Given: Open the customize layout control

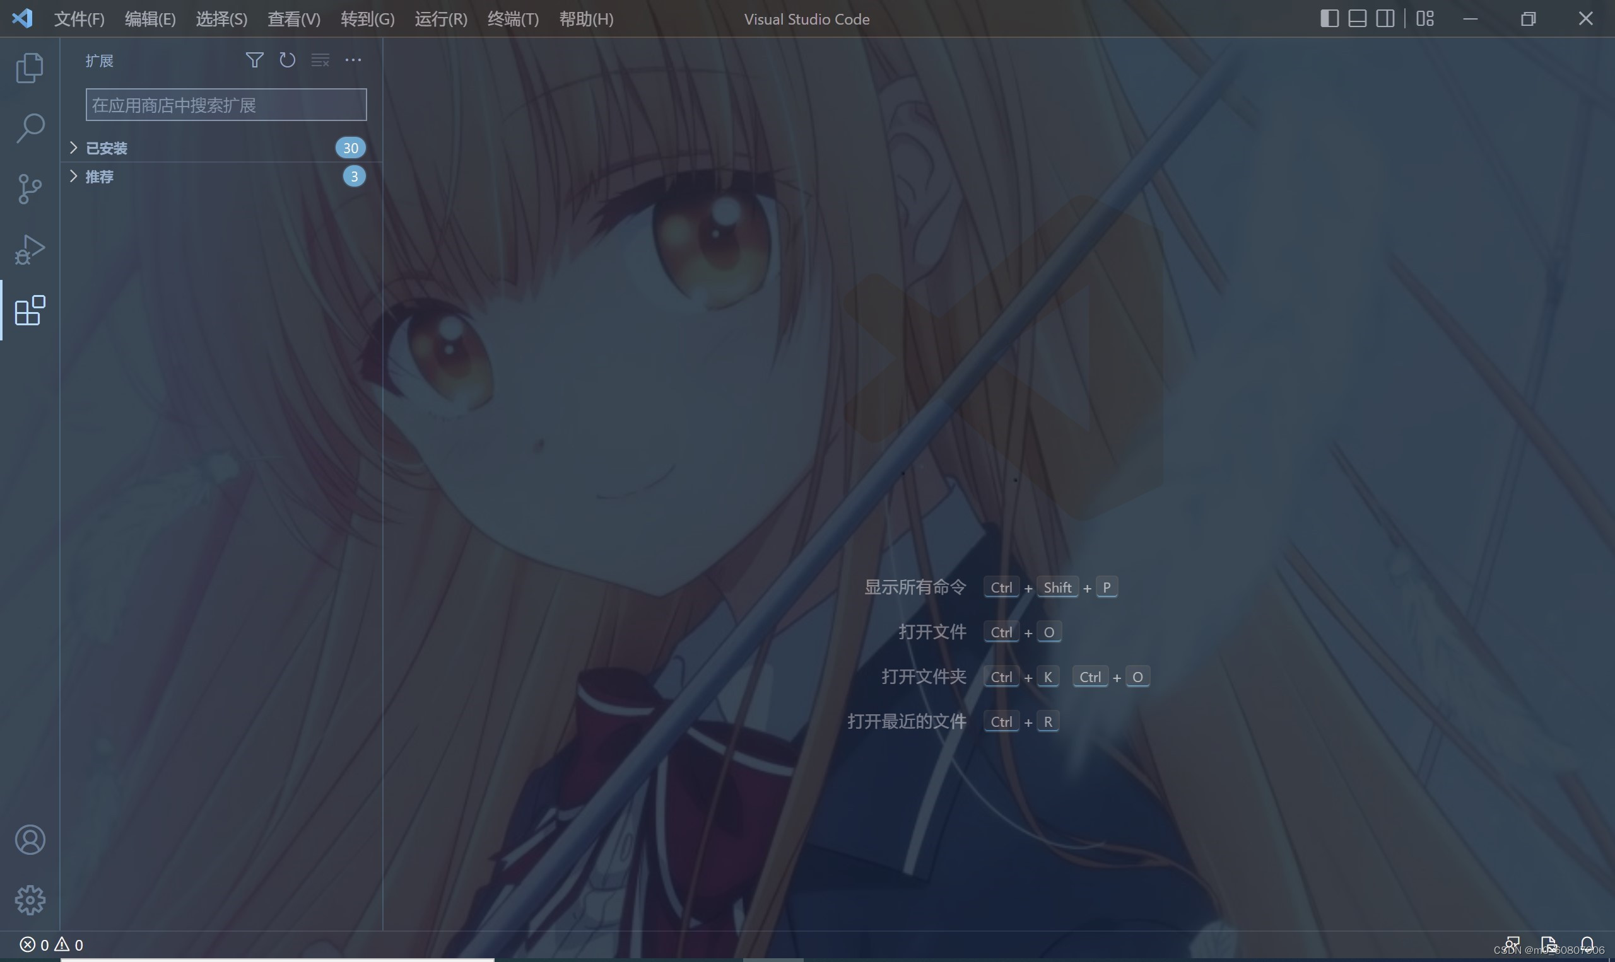Looking at the screenshot, I should pyautogui.click(x=1424, y=18).
